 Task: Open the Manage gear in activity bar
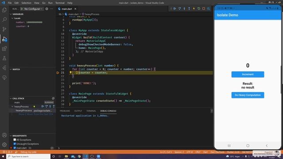coord(4,144)
